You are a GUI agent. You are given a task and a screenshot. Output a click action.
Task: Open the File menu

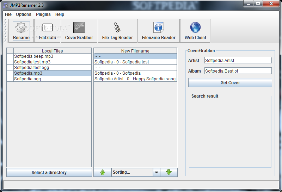point(8,14)
